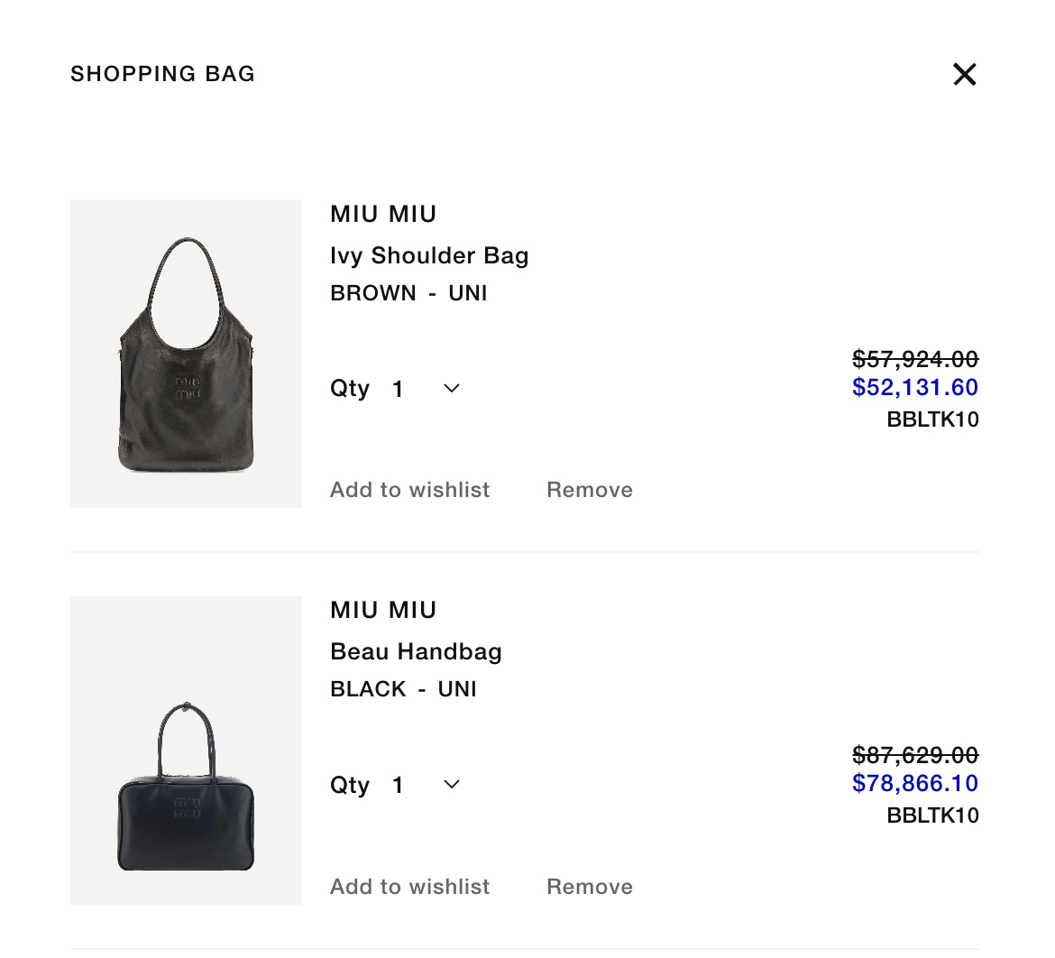Viewport: 1055px width, 958px height.
Task: Click the Ivy Shoulder Bag product name
Action: pyautogui.click(x=429, y=256)
